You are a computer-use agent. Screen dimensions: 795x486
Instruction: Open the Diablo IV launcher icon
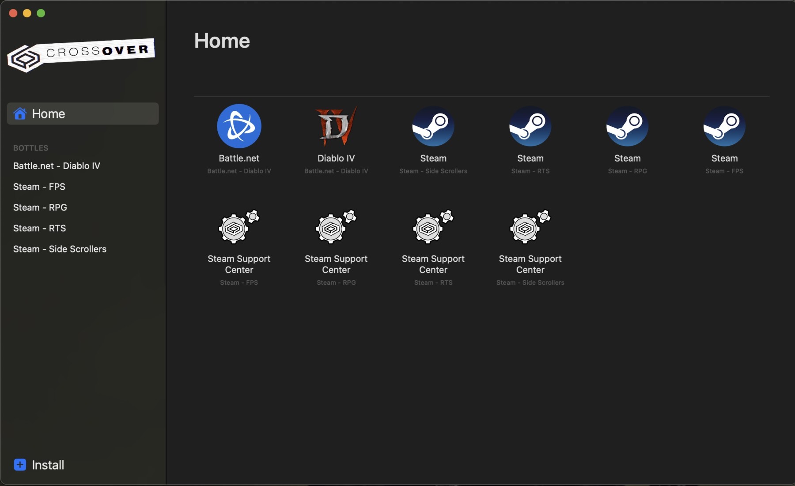tap(336, 126)
